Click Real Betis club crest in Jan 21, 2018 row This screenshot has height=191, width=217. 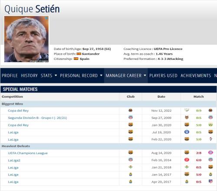(131, 167)
